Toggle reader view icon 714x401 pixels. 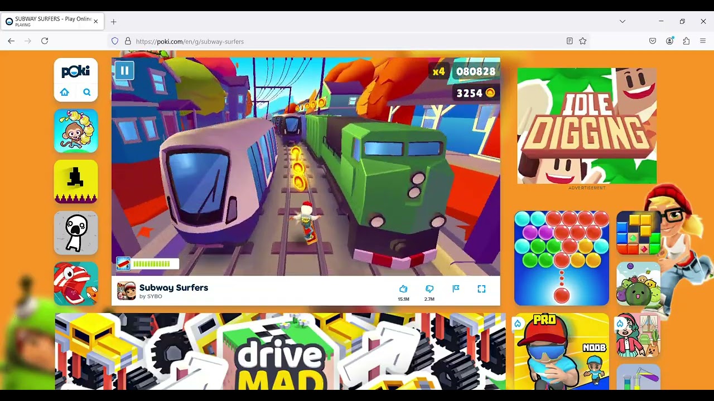[570, 41]
